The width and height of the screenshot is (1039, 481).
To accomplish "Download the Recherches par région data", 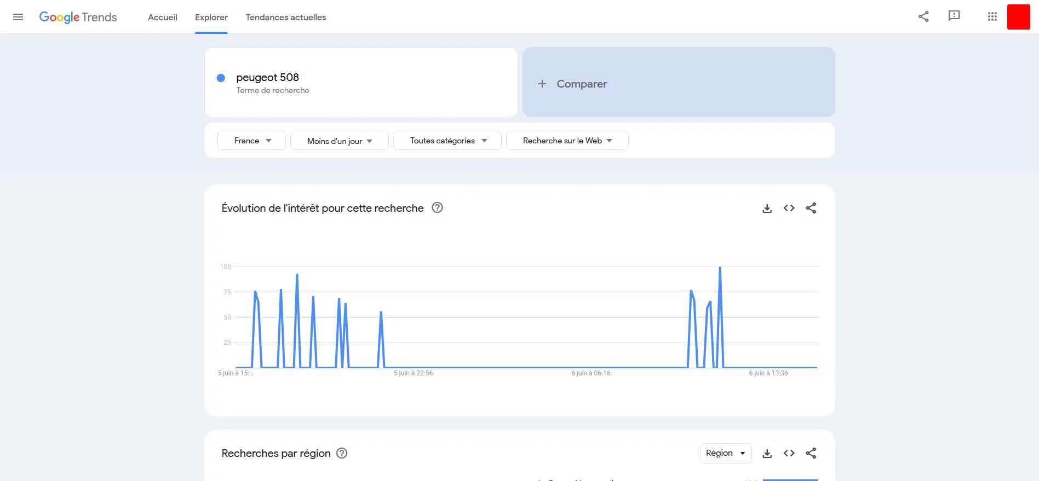I will coord(767,453).
